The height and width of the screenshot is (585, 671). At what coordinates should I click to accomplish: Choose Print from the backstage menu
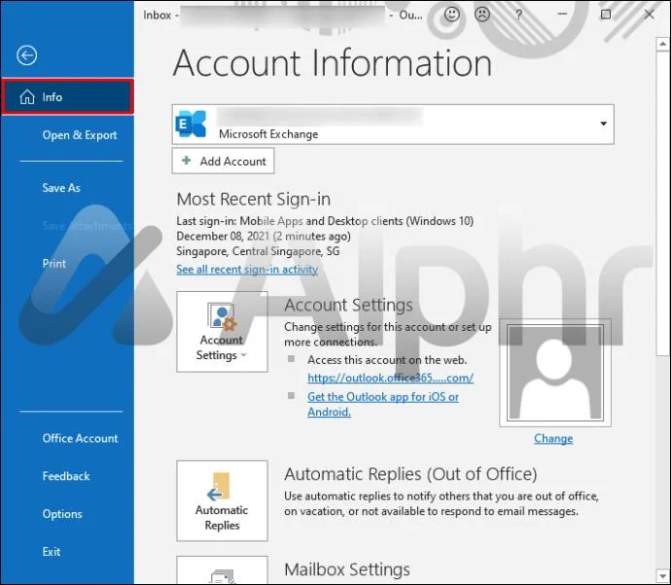click(53, 263)
